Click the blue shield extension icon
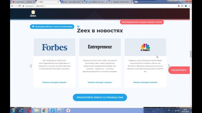Image resolution: width=202 pixels, height=113 pixels. point(186,6)
